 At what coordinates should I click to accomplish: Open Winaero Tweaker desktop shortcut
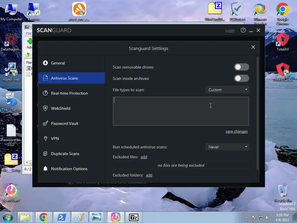260,13
